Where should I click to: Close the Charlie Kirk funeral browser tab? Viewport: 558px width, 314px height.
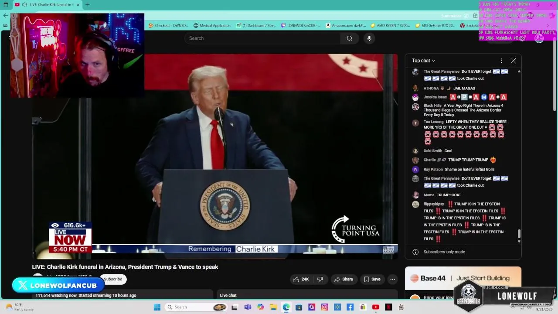tap(78, 4)
